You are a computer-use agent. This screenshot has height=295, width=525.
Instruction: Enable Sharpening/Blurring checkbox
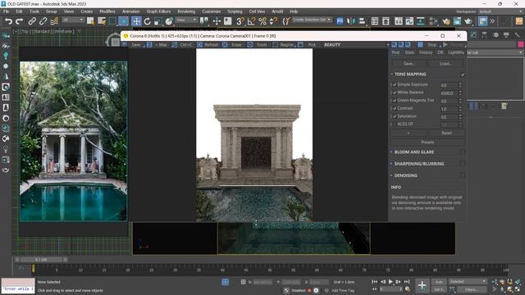coord(463,164)
